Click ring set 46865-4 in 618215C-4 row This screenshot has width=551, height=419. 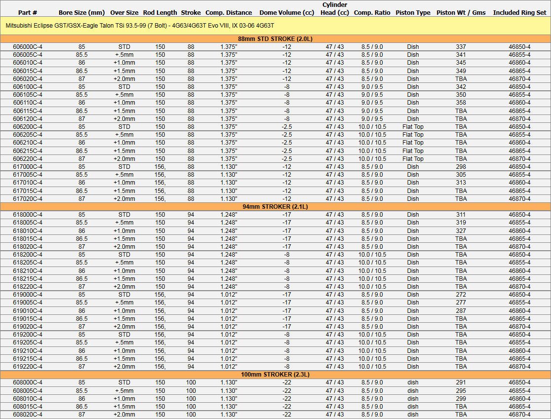click(519, 279)
